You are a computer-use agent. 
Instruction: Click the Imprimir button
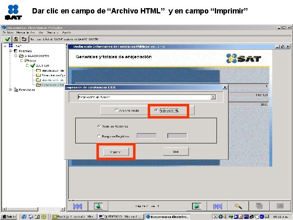[116, 152]
